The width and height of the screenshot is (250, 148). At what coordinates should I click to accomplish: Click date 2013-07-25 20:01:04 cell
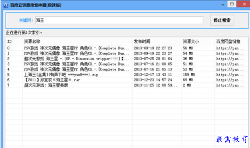pyautogui.click(x=153, y=59)
